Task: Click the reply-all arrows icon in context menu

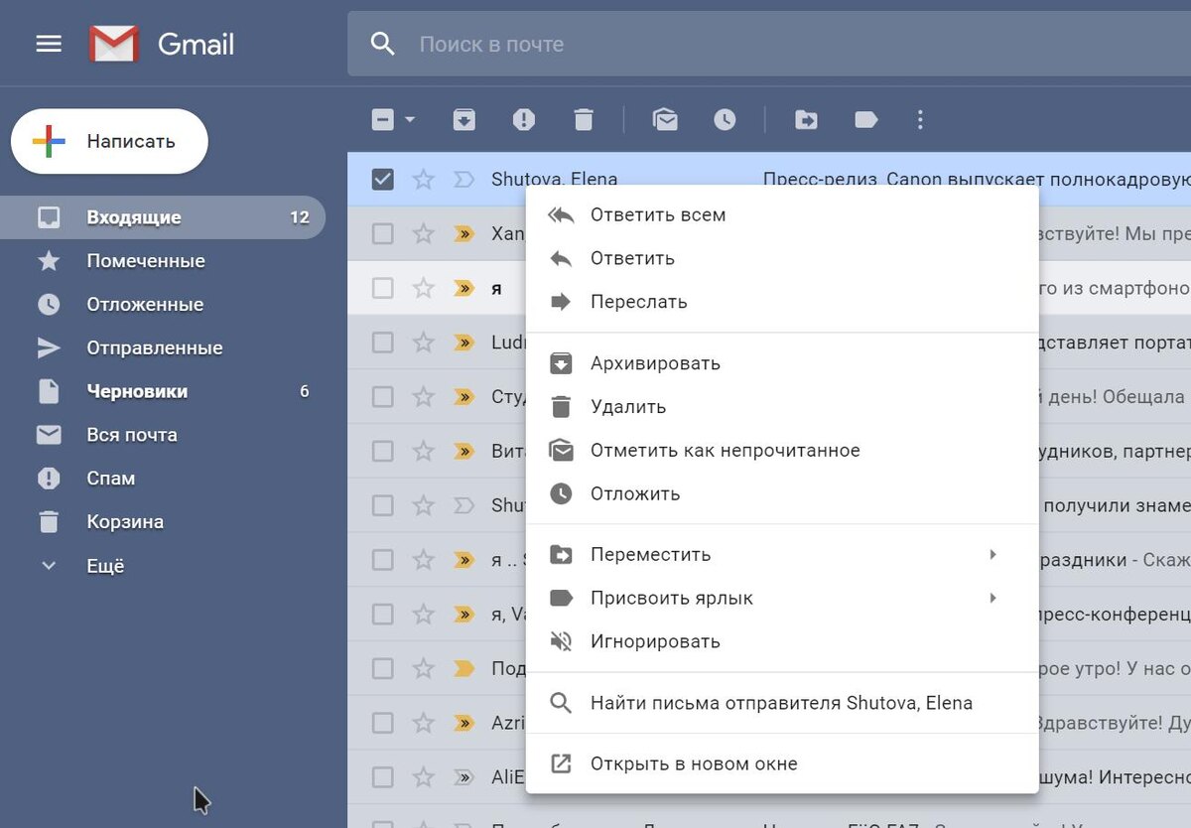Action: (x=561, y=214)
